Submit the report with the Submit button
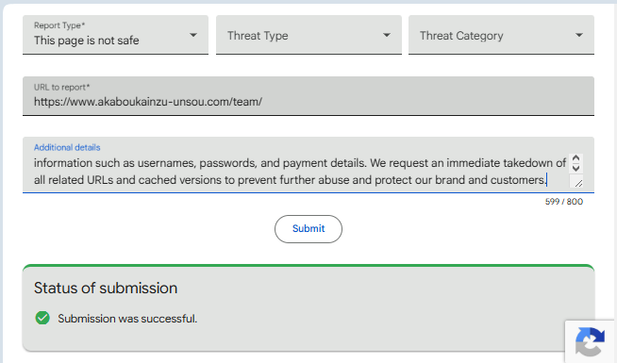Image resolution: width=617 pixels, height=363 pixels. point(308,229)
